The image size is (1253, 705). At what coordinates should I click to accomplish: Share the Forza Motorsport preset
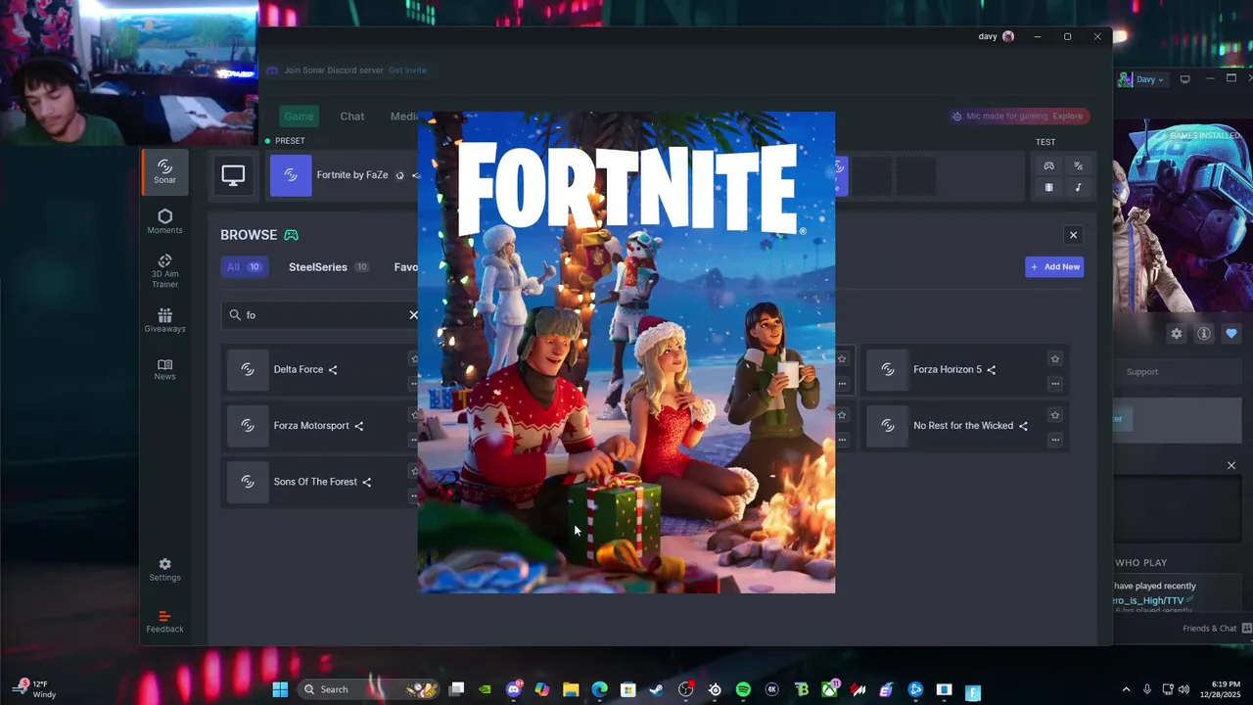pos(359,426)
